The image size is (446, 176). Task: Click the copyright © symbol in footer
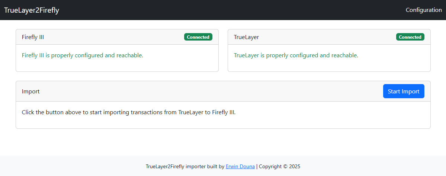pyautogui.click(x=285, y=166)
